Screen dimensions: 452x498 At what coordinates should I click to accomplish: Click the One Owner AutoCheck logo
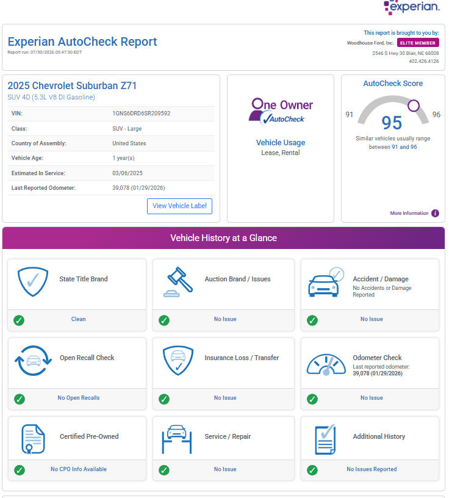click(x=281, y=112)
